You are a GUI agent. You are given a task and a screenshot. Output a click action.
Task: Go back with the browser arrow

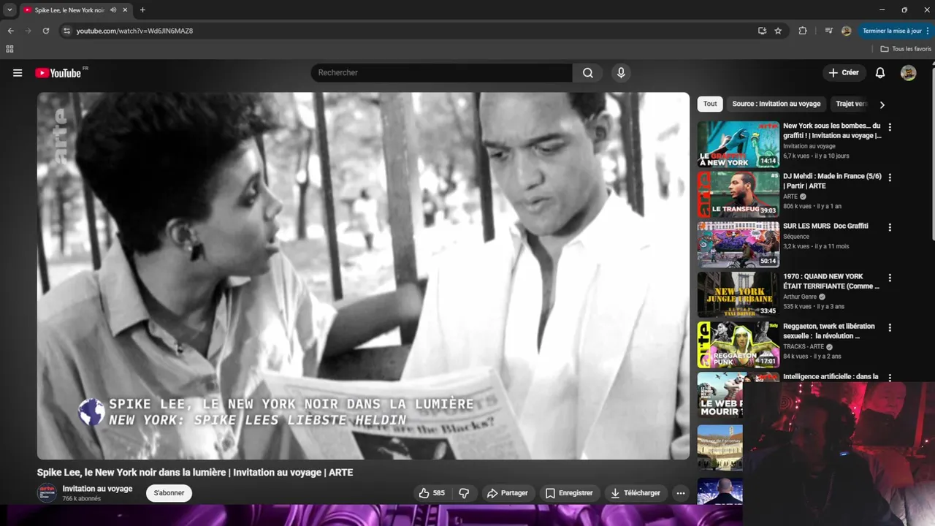[x=10, y=31]
